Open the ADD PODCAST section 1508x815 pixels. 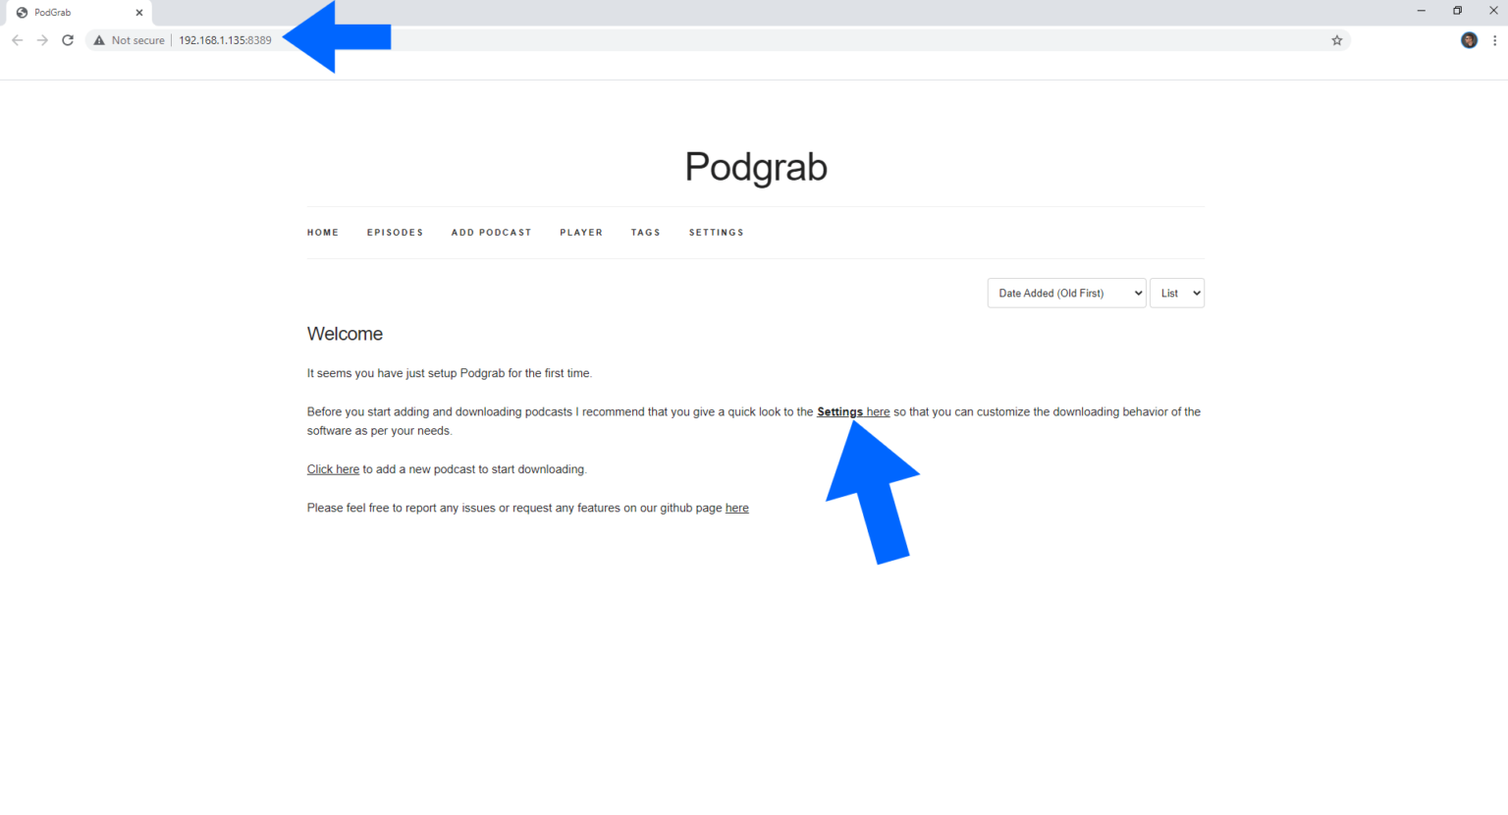491,232
